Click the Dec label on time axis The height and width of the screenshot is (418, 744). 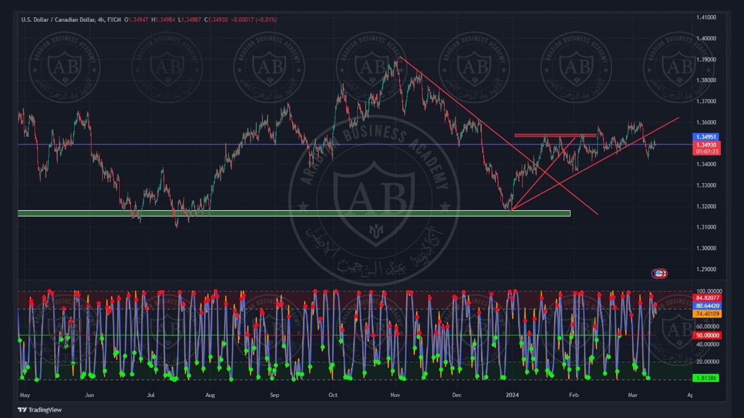(457, 395)
